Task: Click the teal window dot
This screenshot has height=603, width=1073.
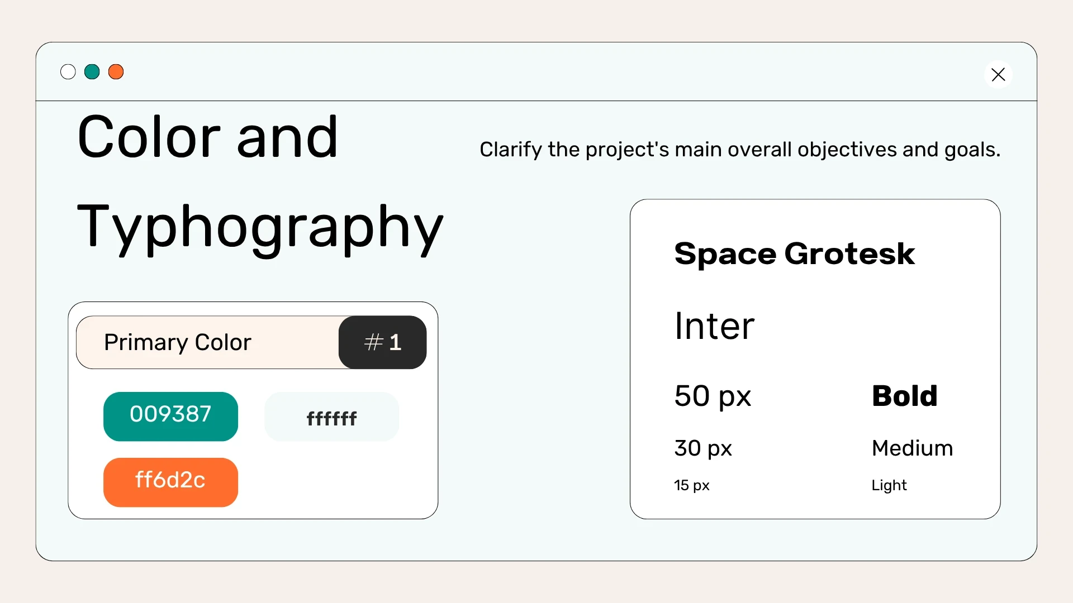Action: click(92, 72)
